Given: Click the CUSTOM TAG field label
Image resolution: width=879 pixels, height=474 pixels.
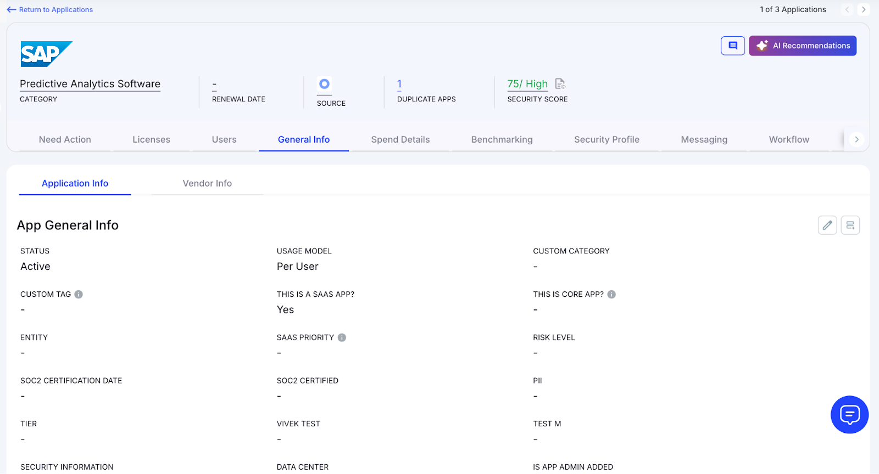Looking at the screenshot, I should [x=46, y=295].
